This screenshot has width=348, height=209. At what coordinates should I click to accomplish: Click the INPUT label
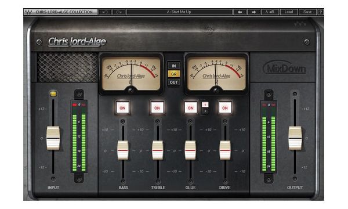[x=53, y=188]
